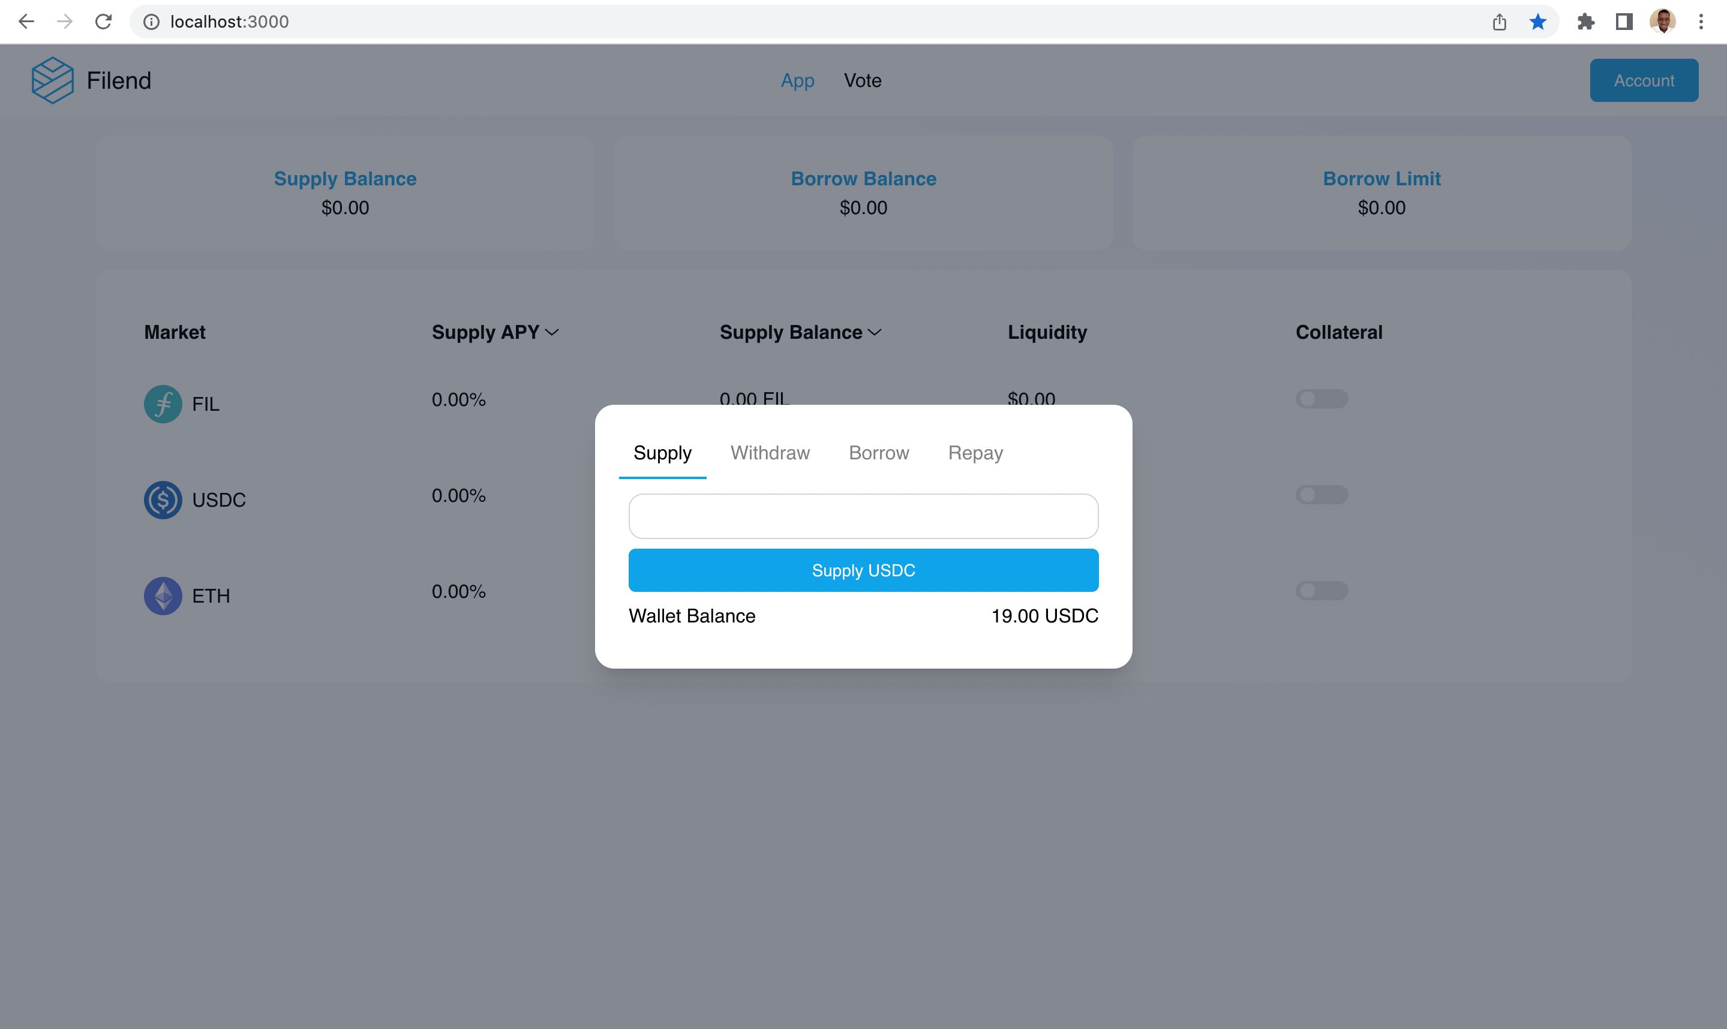Click the ETH diamond icon
The height and width of the screenshot is (1029, 1727).
163,595
